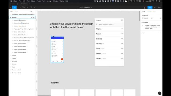Start presentation with the play icon
171x96 pixels.
click(x=155, y=7)
